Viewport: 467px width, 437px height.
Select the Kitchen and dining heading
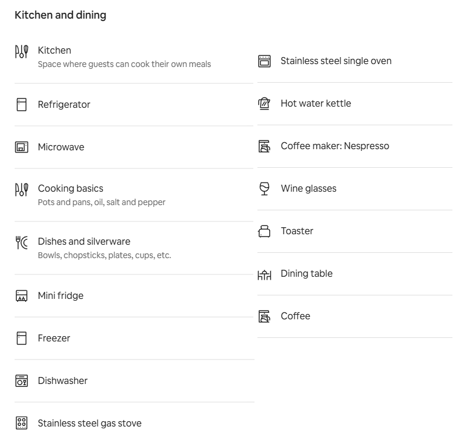click(61, 15)
